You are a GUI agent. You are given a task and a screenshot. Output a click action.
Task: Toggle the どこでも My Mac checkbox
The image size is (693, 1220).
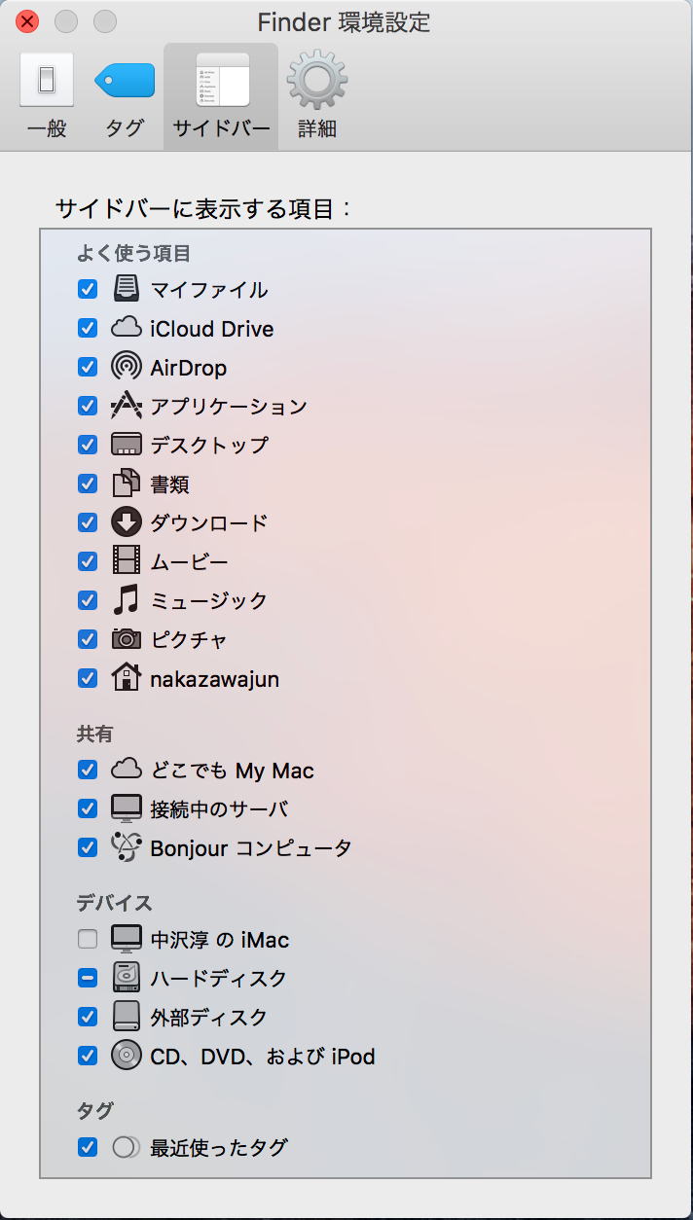point(88,770)
